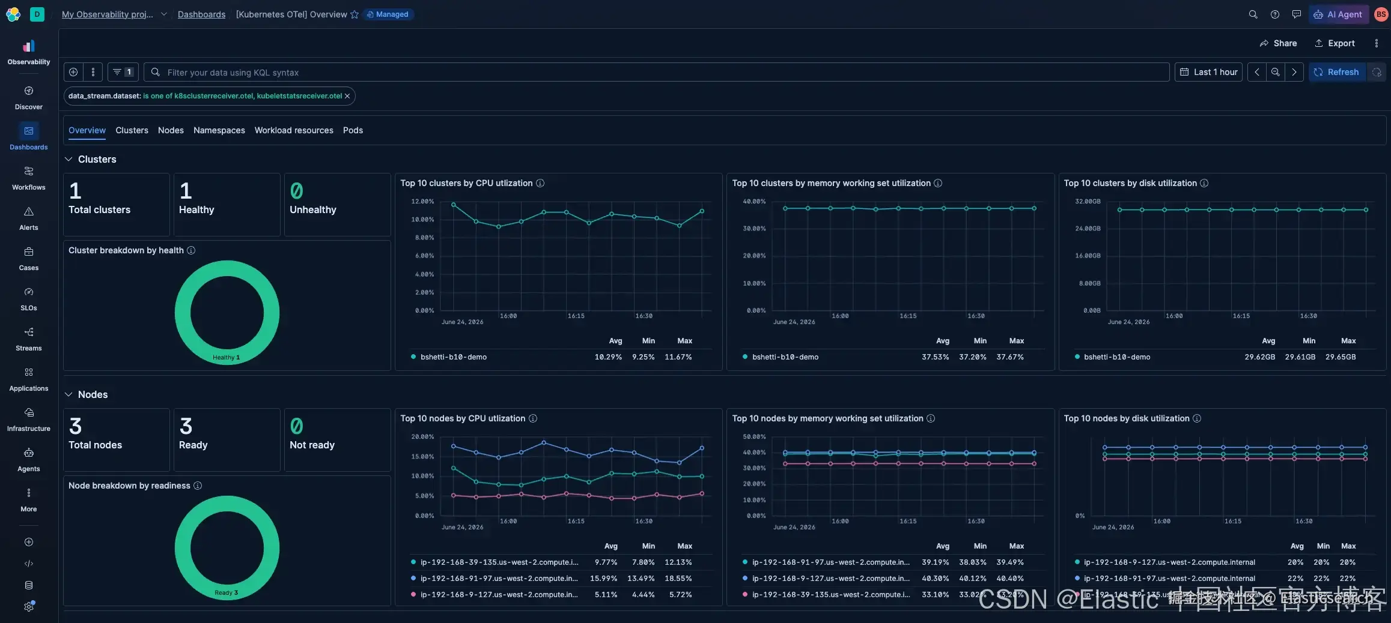Image resolution: width=1391 pixels, height=623 pixels.
Task: Click into the KQL filter input field
Action: (657, 72)
